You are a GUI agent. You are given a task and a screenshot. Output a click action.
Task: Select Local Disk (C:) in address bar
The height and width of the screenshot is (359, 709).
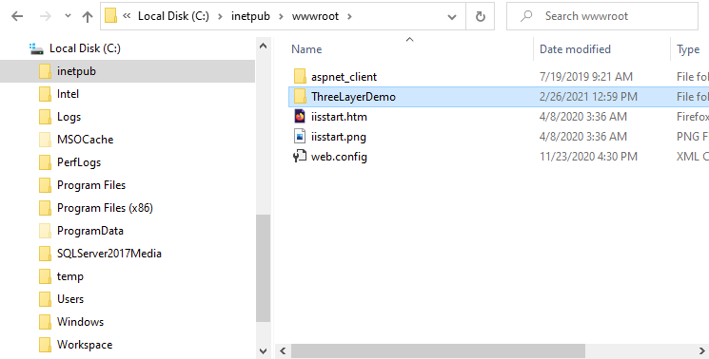[173, 16]
